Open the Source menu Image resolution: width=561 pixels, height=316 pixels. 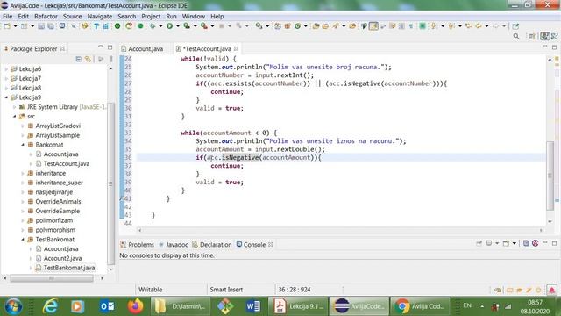pyautogui.click(x=72, y=16)
